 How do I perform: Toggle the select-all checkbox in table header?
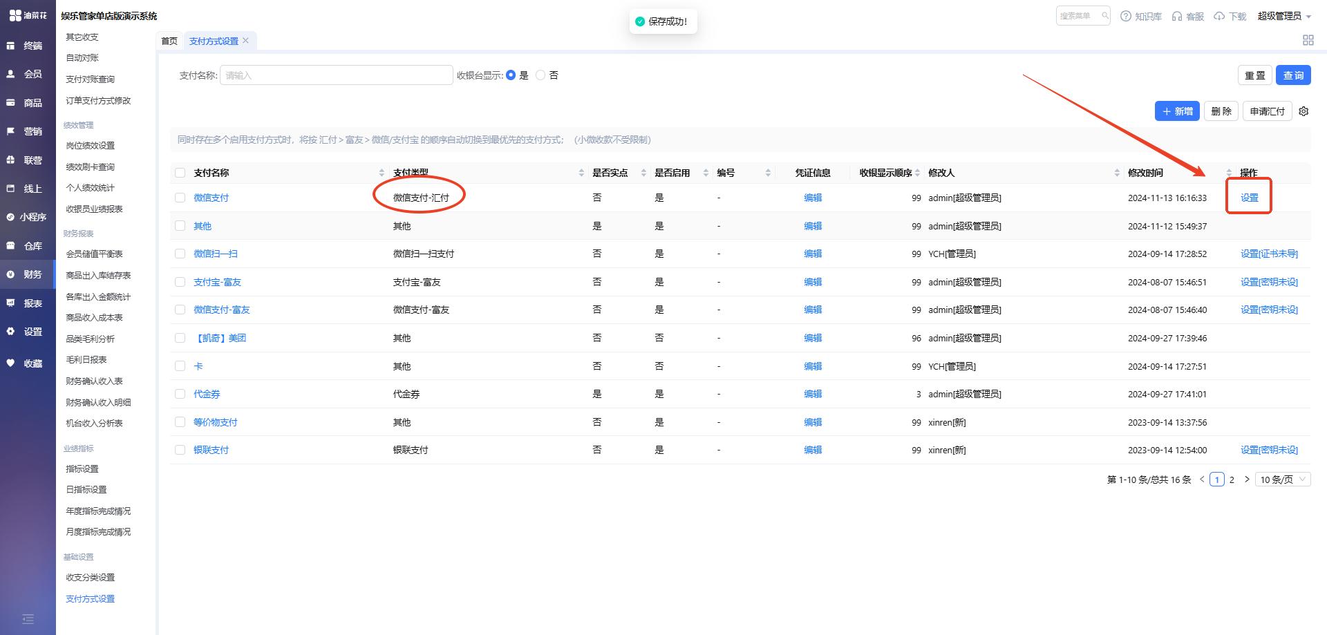[180, 173]
